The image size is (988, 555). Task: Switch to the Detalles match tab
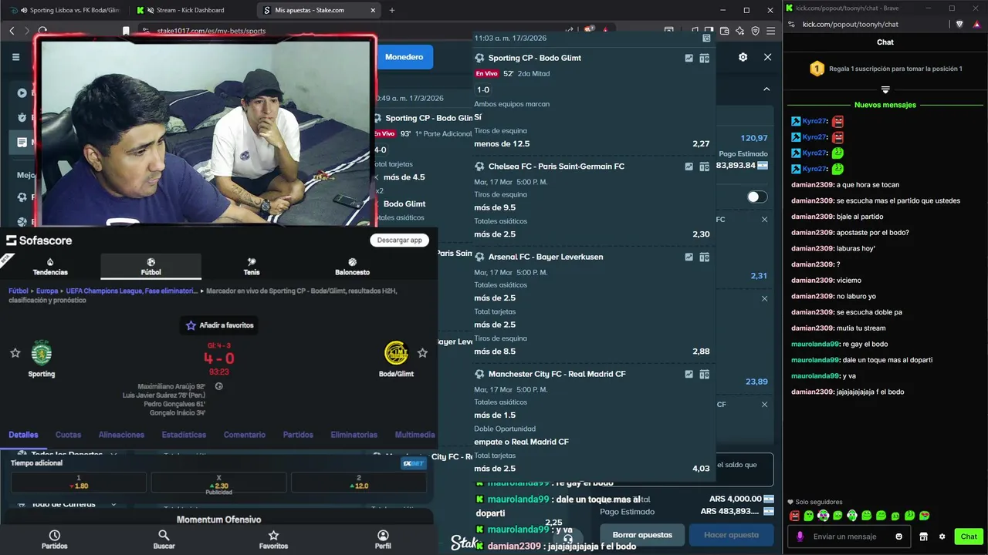(23, 435)
